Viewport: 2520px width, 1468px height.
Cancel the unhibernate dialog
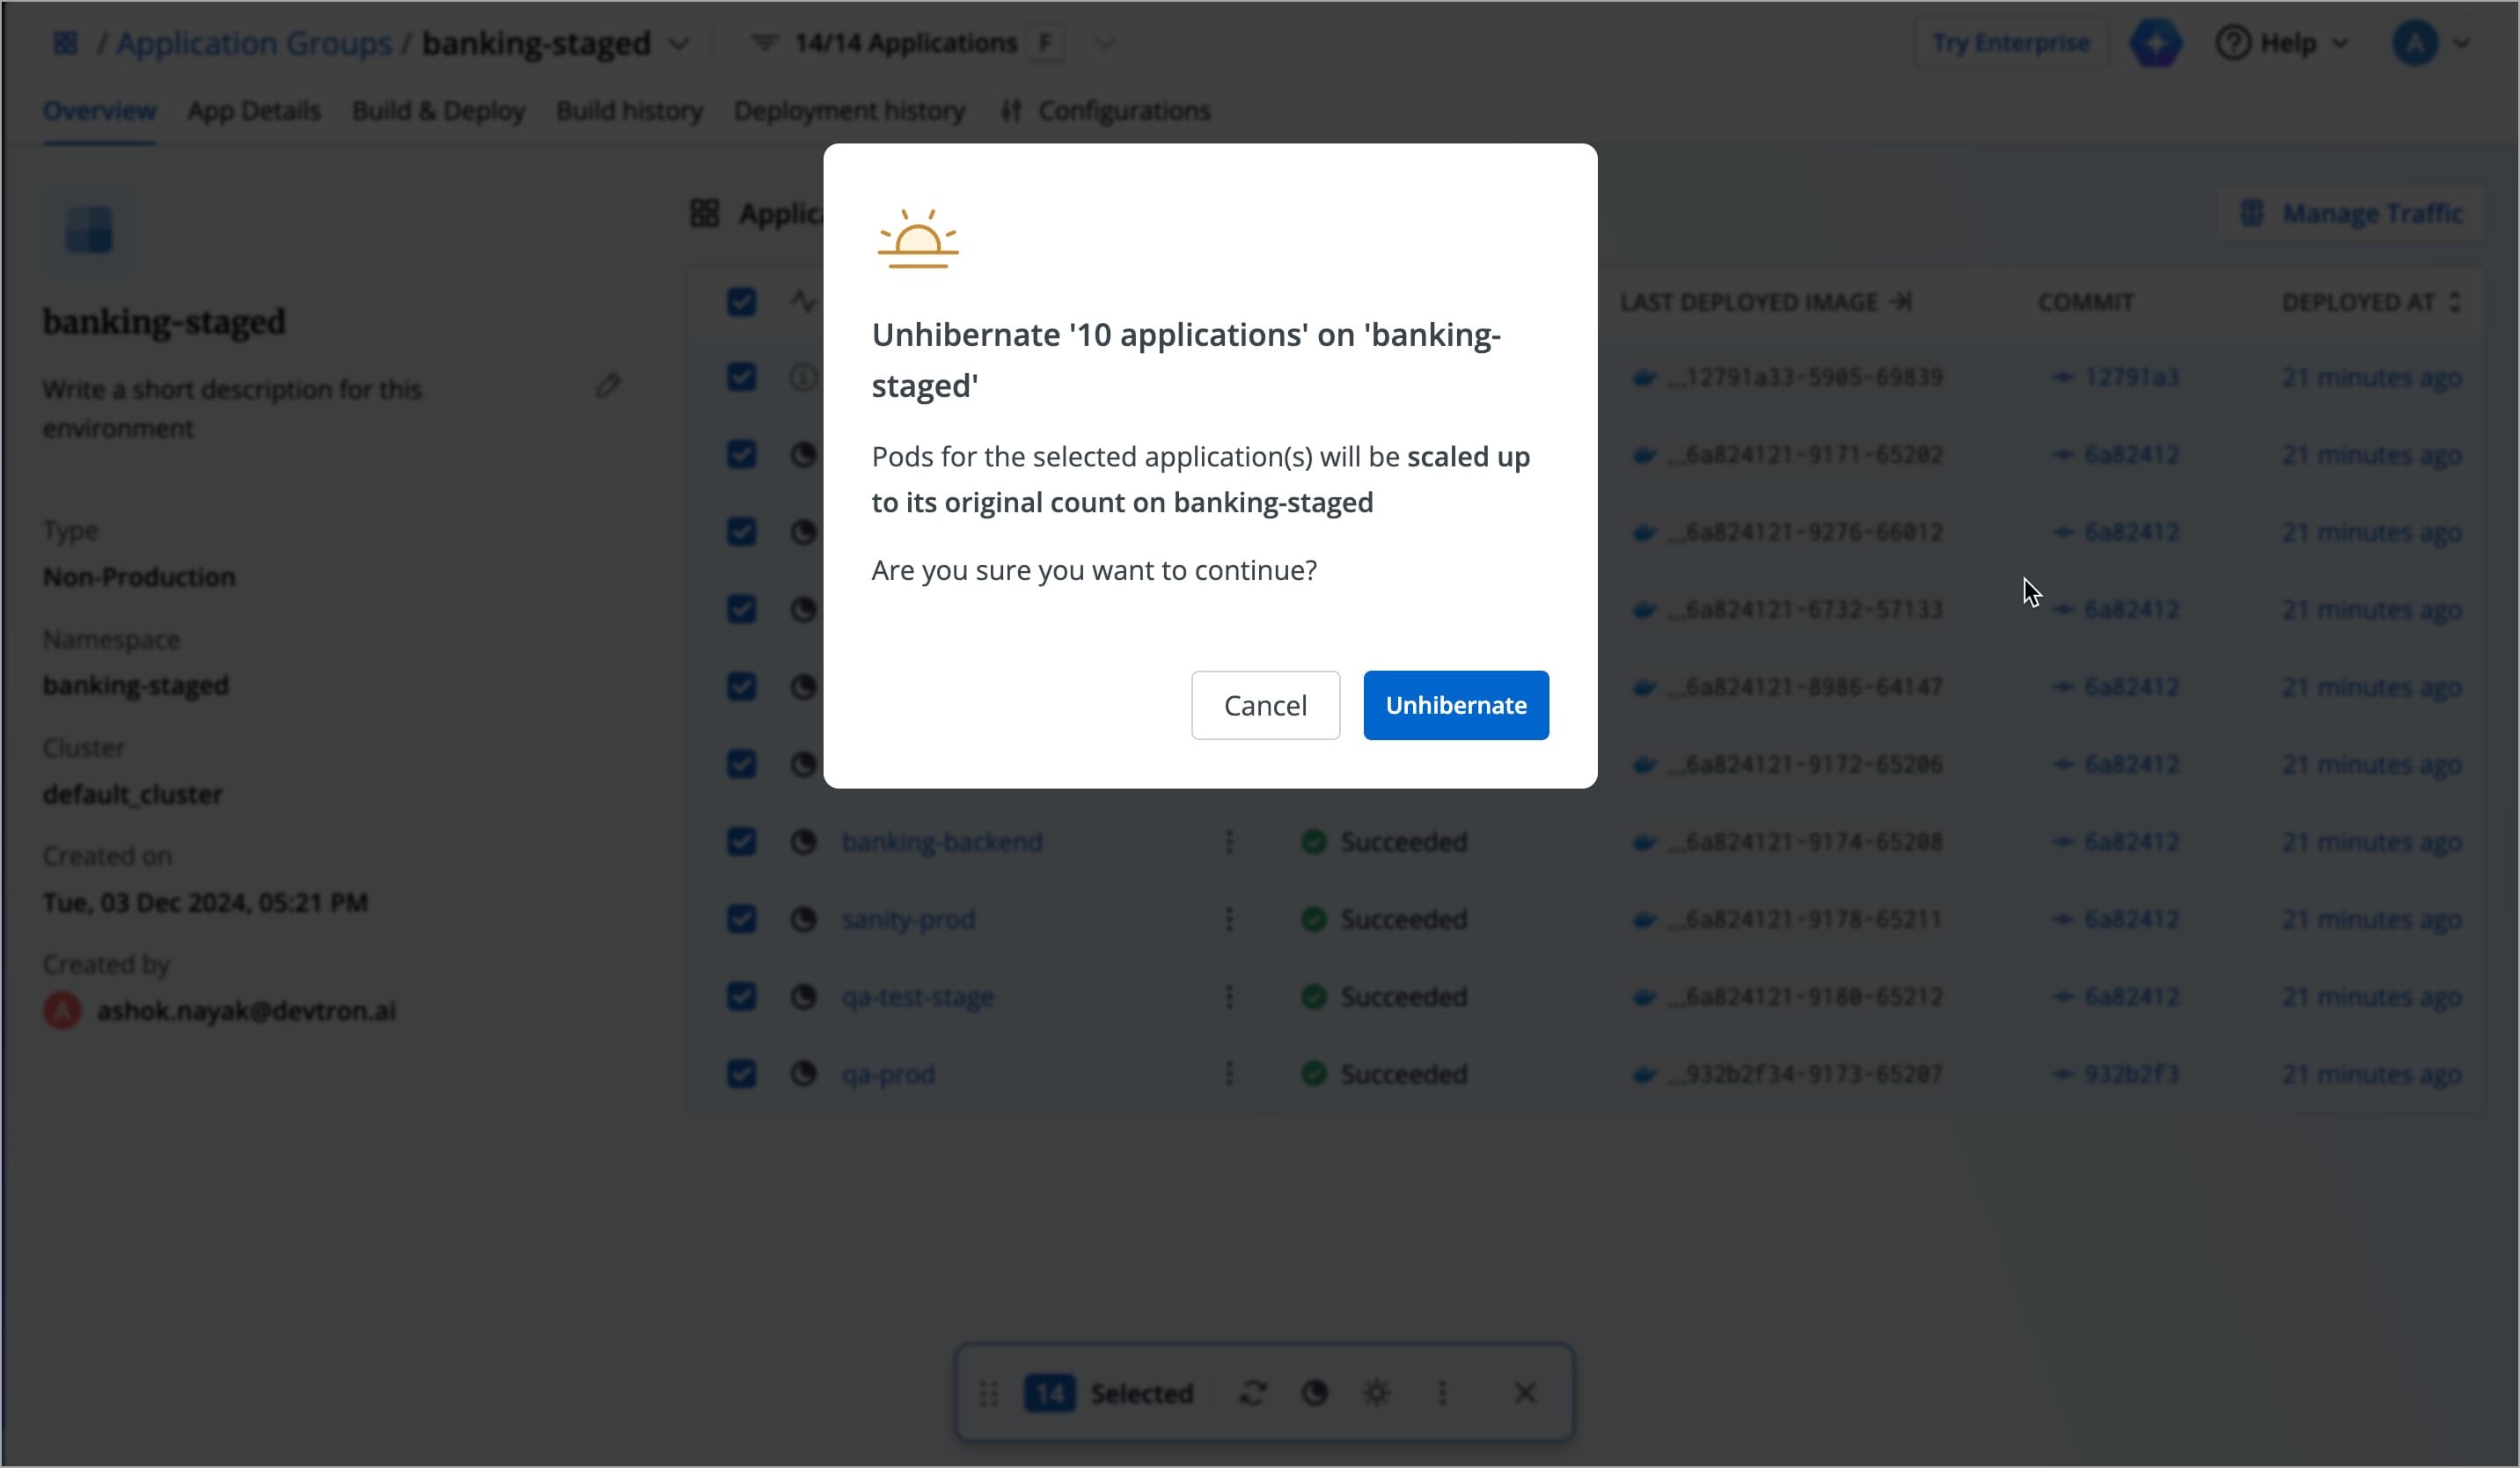1264,705
